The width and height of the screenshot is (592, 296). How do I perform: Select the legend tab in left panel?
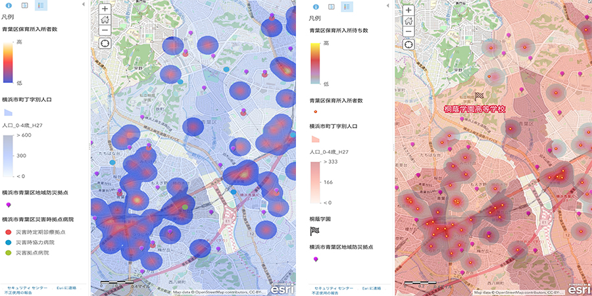(41, 6)
